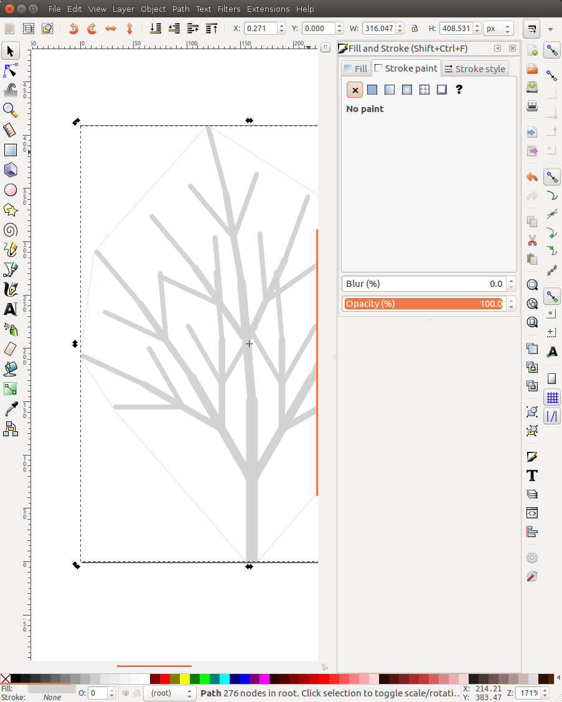Select the Rectangle tool

11,150
